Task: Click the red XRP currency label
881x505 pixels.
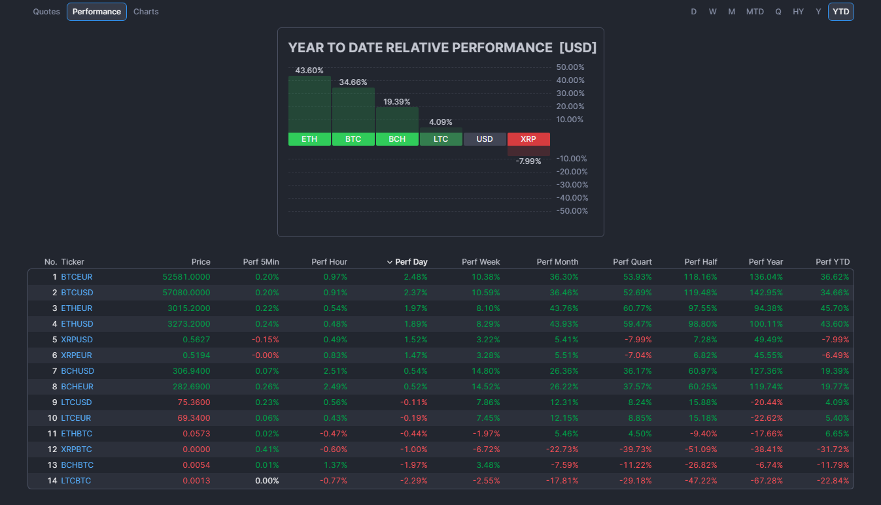Action: pyautogui.click(x=528, y=139)
